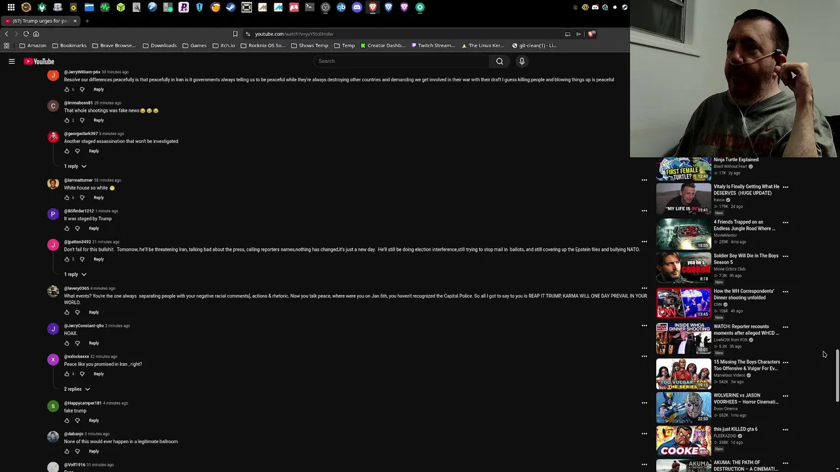Like @JerryWilliam-p6x's comment
This screenshot has width=840, height=472.
click(66, 89)
